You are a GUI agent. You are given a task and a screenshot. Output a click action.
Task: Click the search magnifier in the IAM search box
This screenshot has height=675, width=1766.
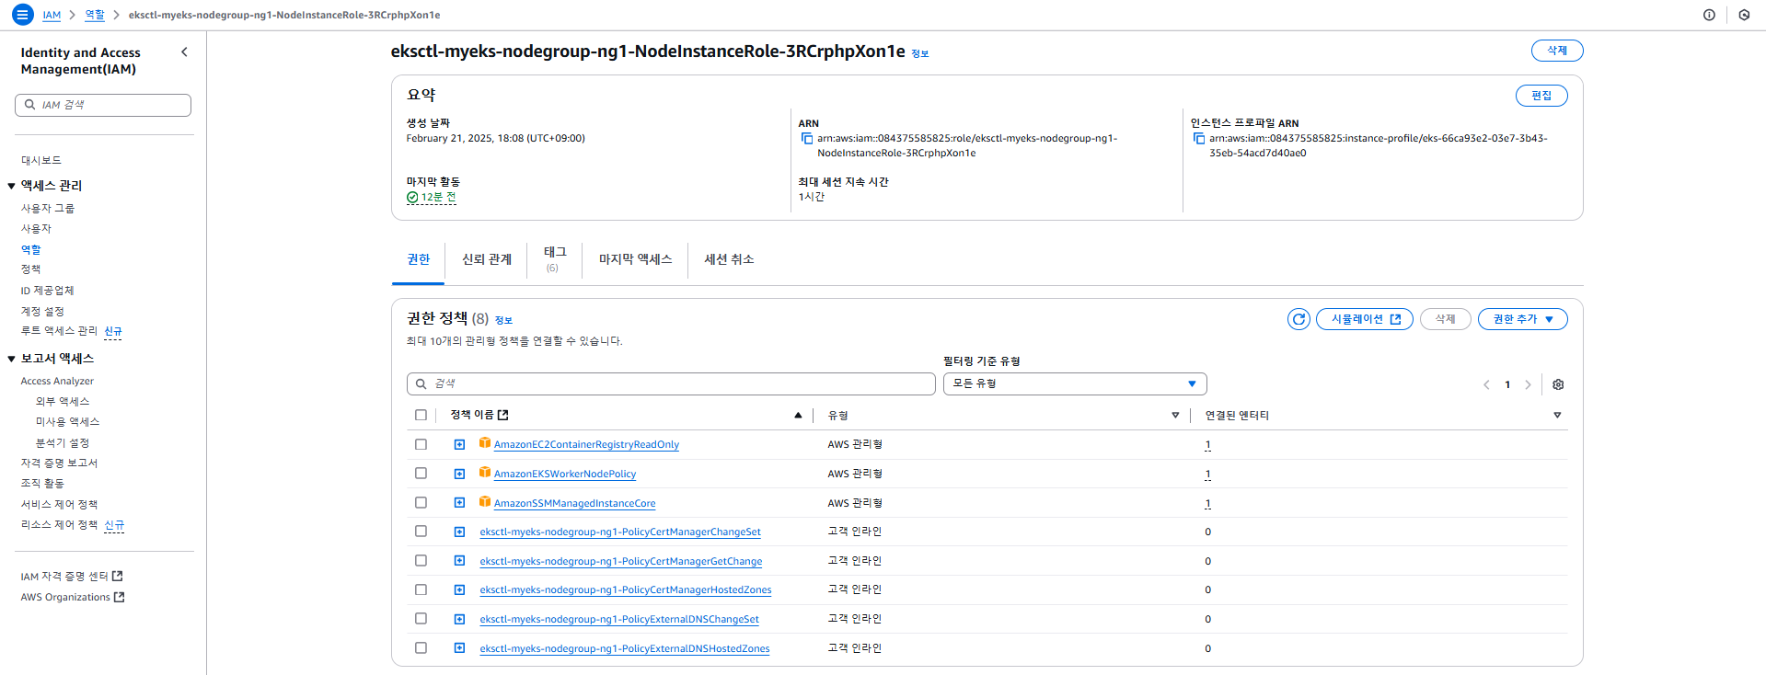click(x=30, y=105)
